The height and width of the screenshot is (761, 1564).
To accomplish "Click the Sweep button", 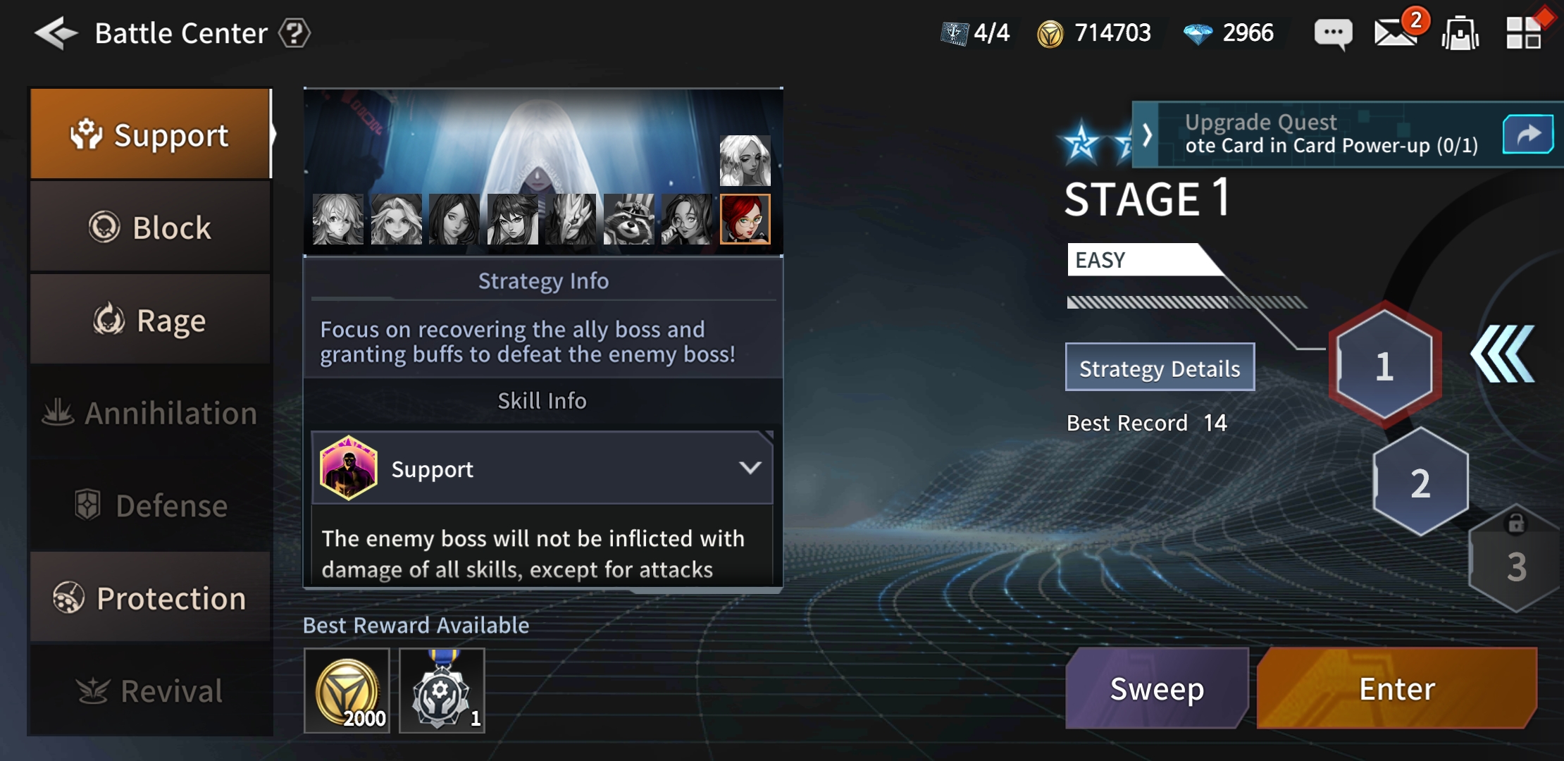I will [1157, 688].
